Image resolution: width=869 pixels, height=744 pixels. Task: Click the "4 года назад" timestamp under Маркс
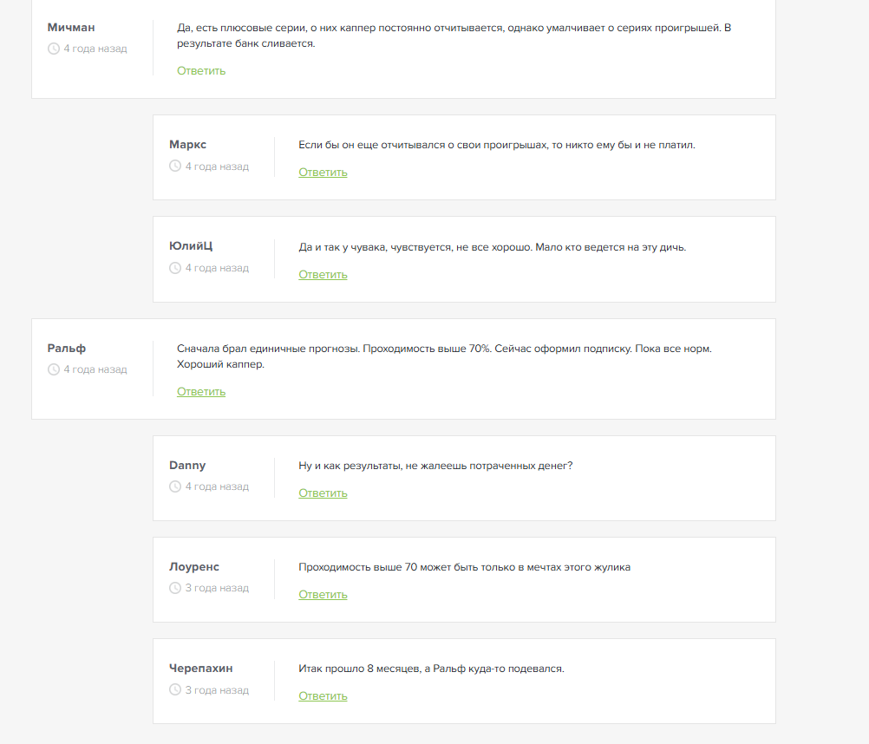click(217, 166)
